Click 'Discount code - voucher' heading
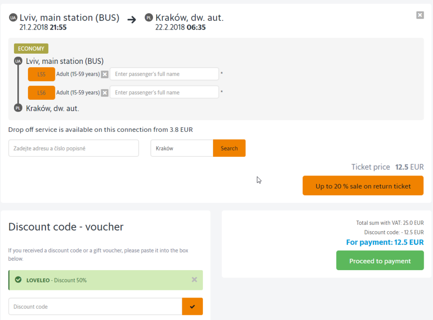 (66, 227)
